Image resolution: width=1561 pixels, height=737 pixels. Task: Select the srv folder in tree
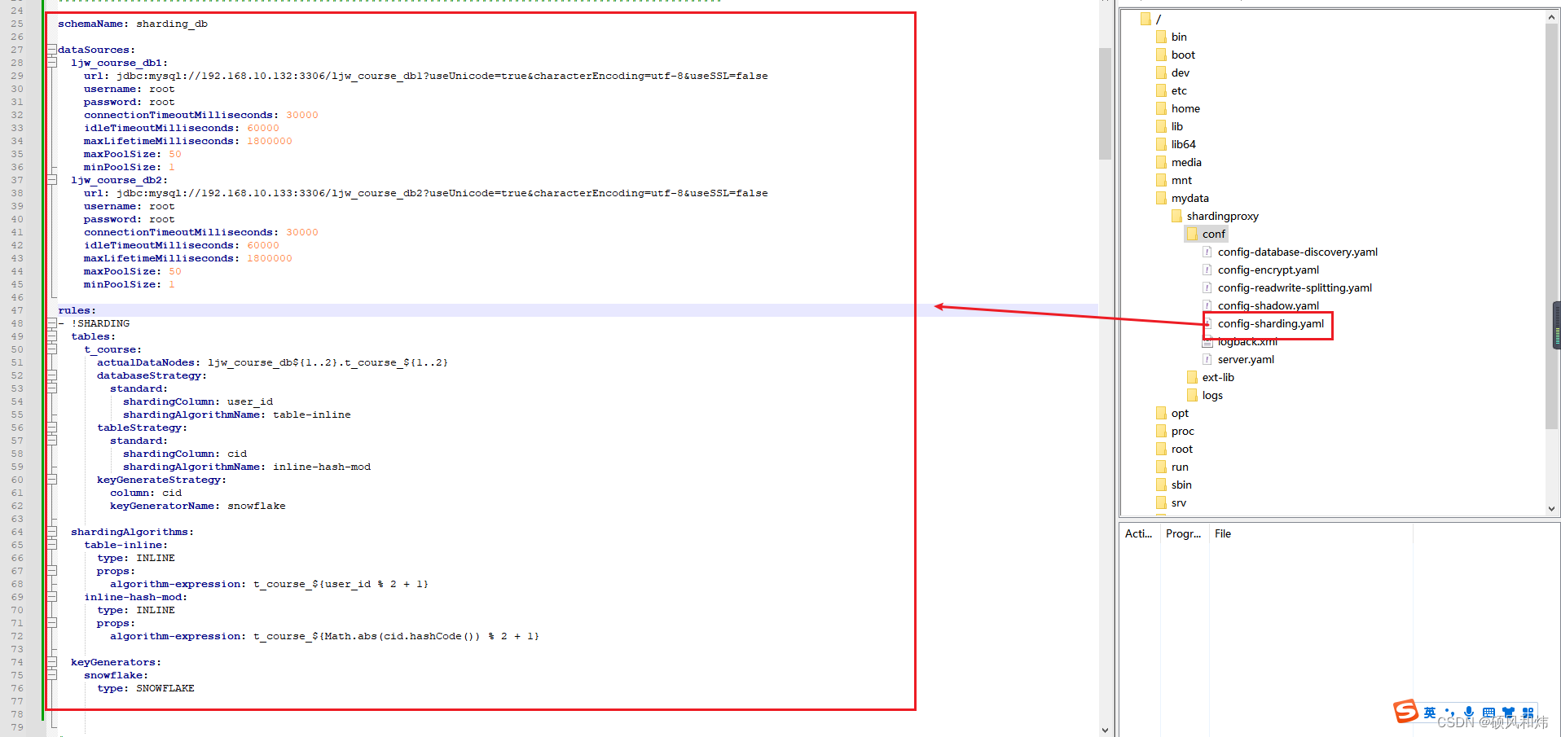point(1179,502)
